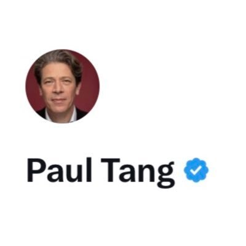Click the letter "P" starting the name
Screen dimensions: 246x246
(x=36, y=170)
